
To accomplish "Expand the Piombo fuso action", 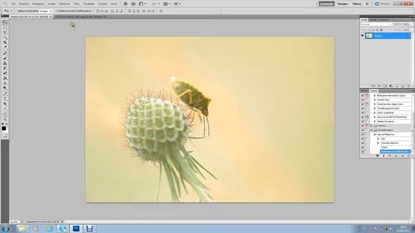I will (375, 100).
